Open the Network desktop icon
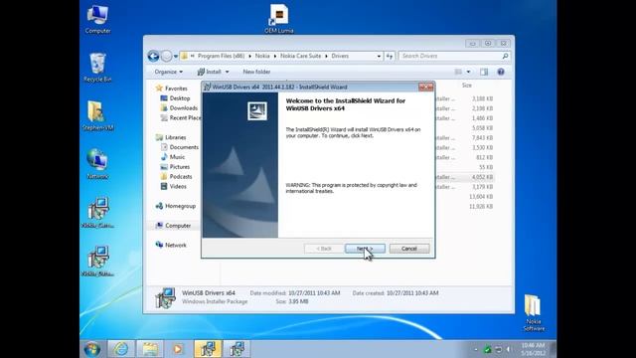Image resolution: width=636 pixels, height=358 pixels. [x=97, y=164]
